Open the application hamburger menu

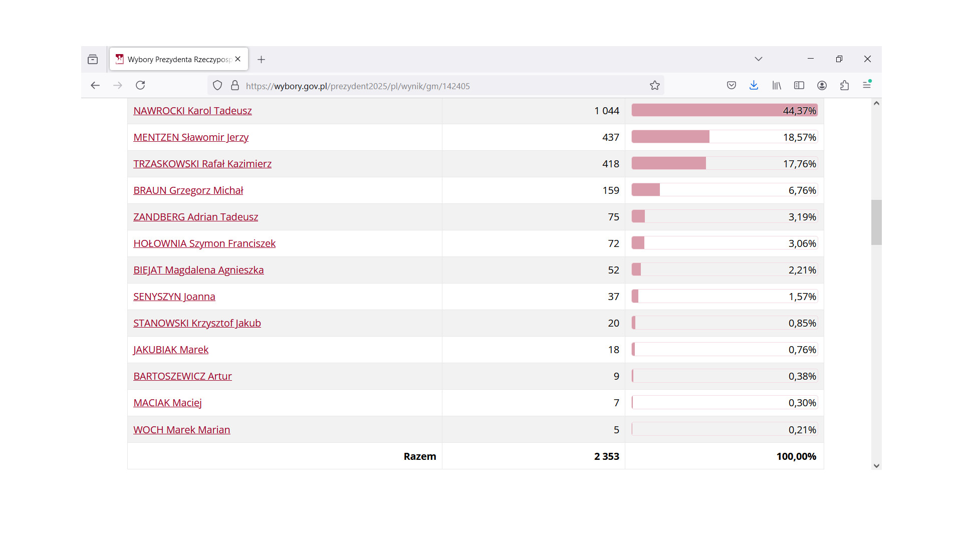point(867,85)
